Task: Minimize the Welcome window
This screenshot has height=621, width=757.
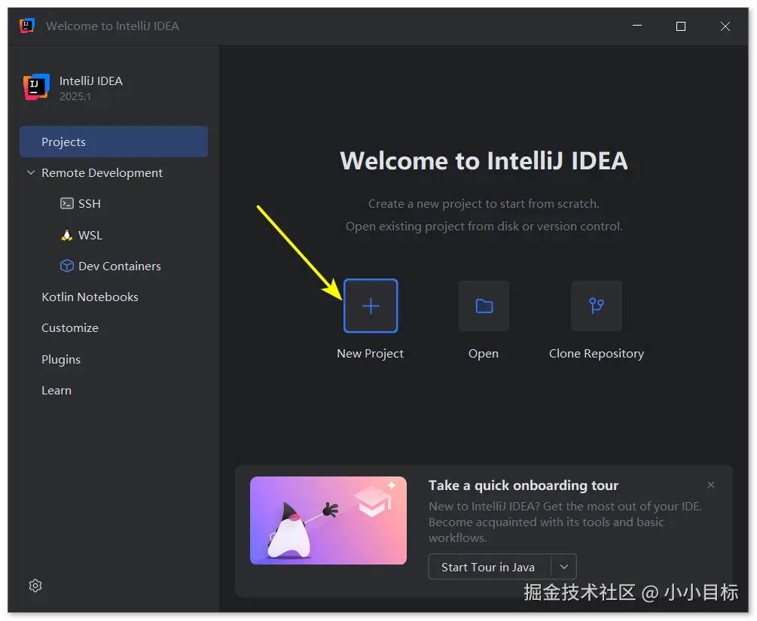Action: click(x=637, y=26)
